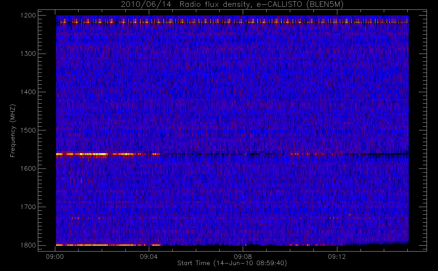Click the dashed interference line near 1220 MHz
438x271 pixels.
(x=232, y=22)
